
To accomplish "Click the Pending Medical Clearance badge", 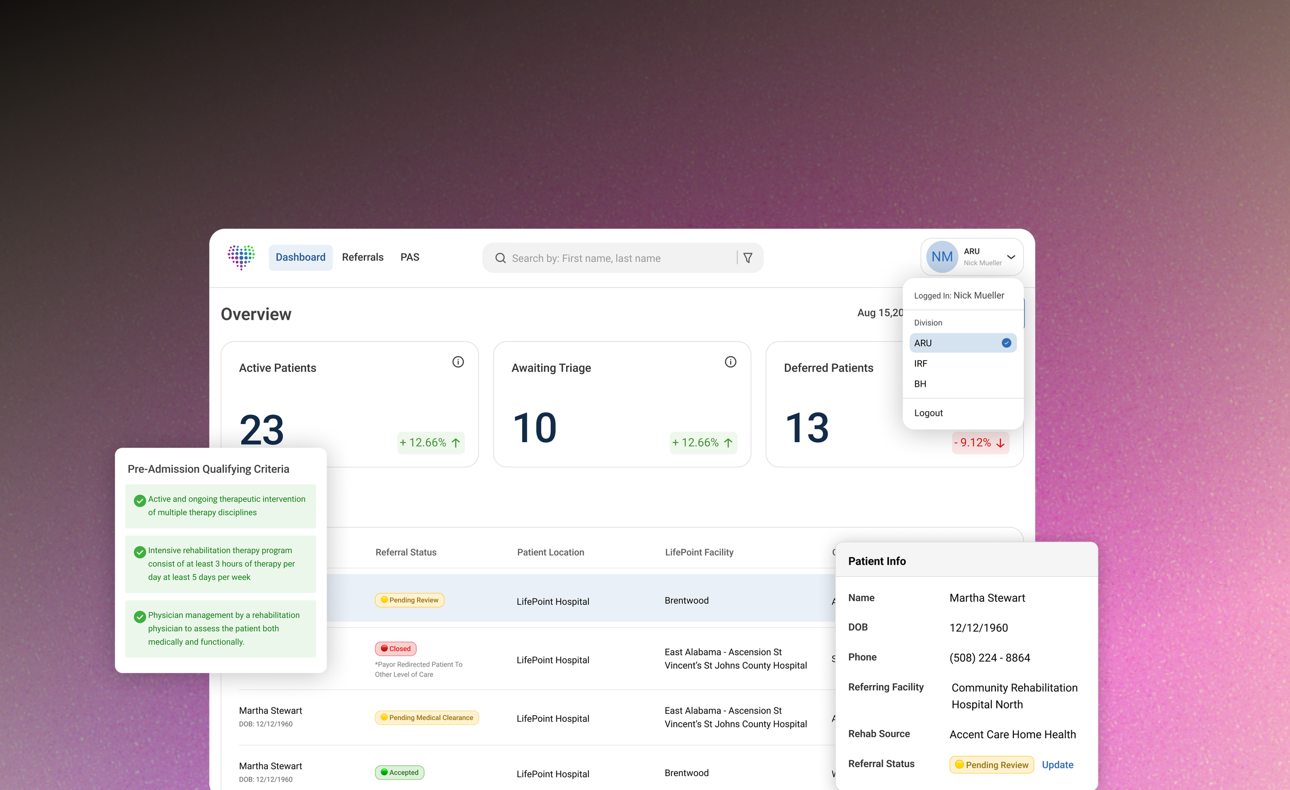I will tap(427, 717).
